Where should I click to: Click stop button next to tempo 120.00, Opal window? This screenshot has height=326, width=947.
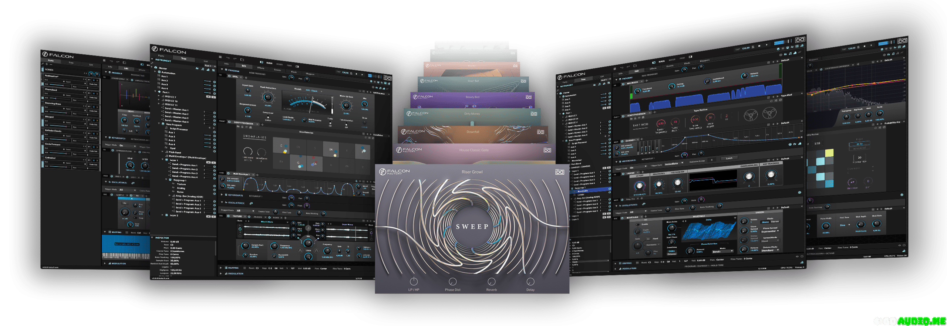pos(356,74)
